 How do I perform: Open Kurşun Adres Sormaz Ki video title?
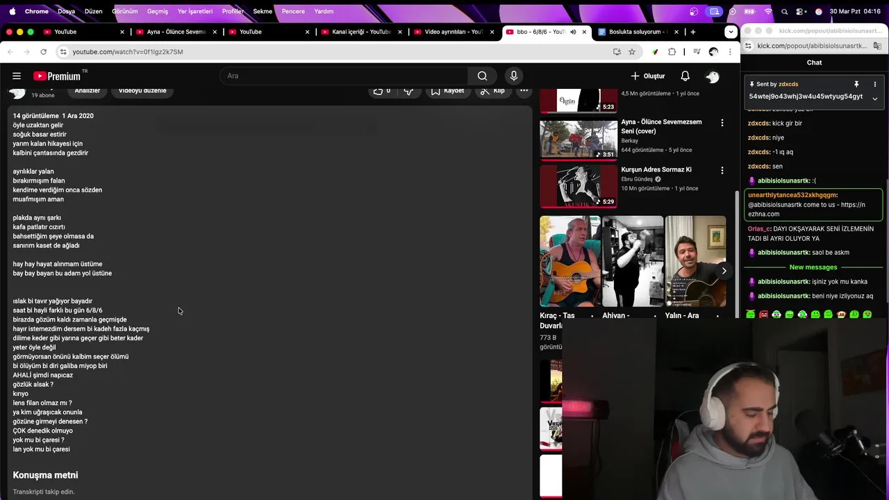tap(656, 169)
